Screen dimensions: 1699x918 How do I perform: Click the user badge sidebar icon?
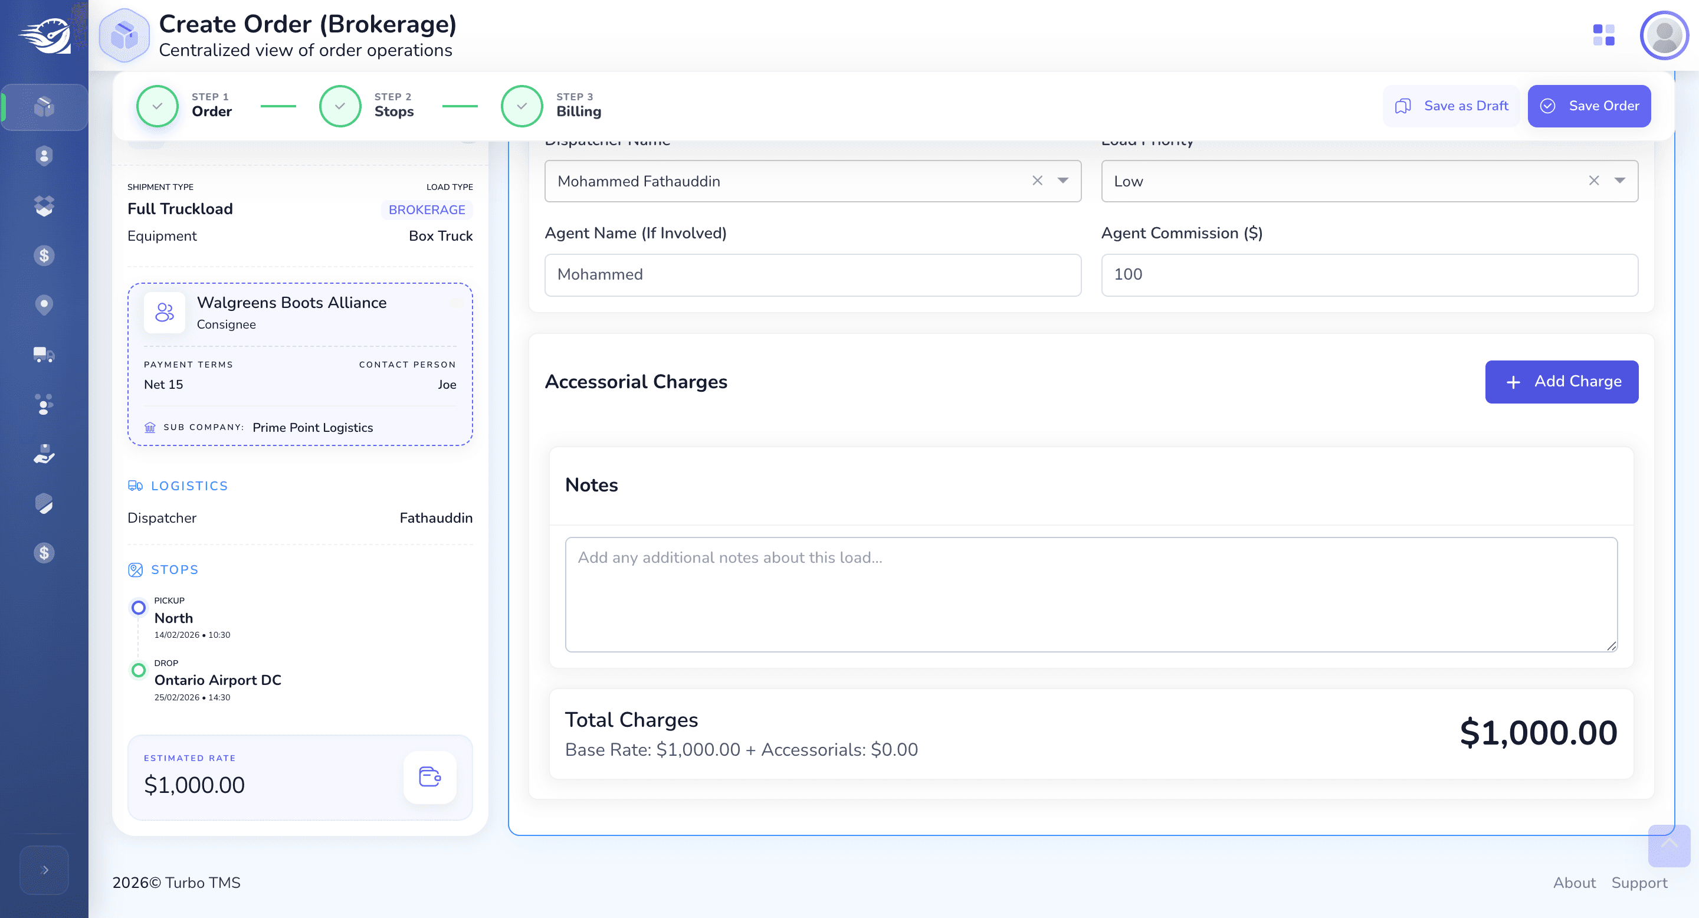[x=44, y=156]
